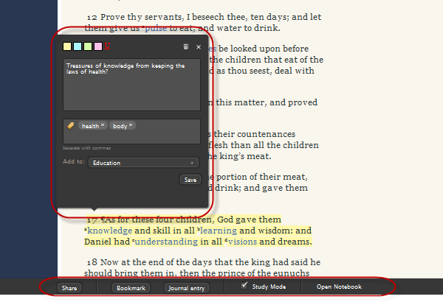Screen dimensions: 443x302
Task: Open Notebook from bottom bar
Action: pyautogui.click(x=339, y=287)
